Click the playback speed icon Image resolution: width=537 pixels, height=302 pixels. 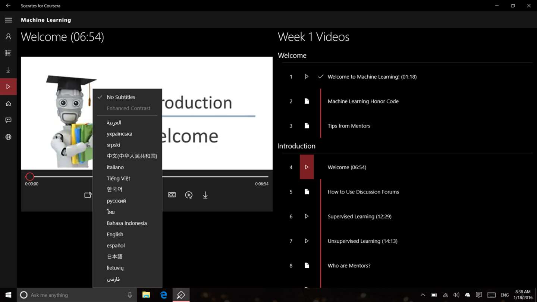tap(189, 195)
